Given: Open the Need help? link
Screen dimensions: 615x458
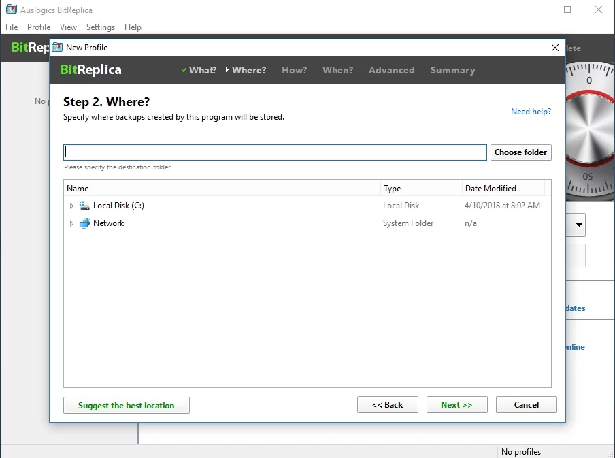Looking at the screenshot, I should coord(531,112).
